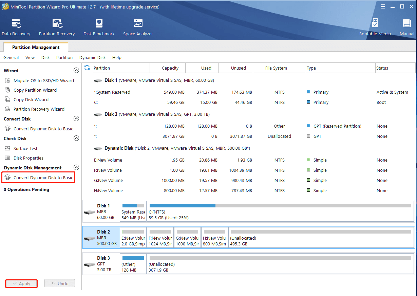
Task: Select Disk 3 unallocated 3071.9 GB block
Action: coord(280,264)
